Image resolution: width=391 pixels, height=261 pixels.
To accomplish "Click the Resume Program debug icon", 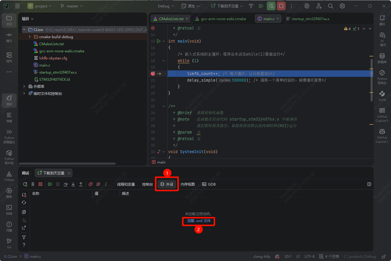I will tap(50, 184).
